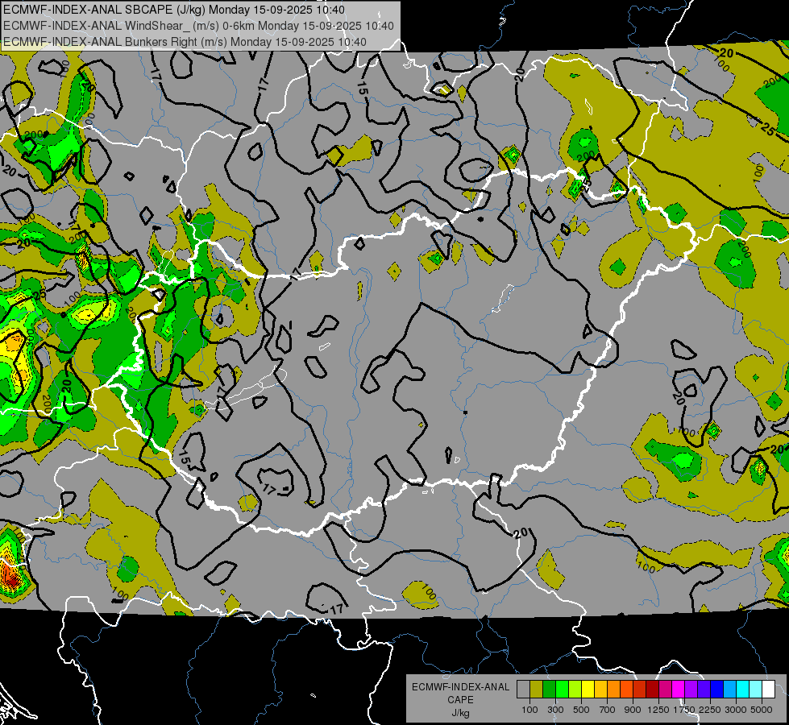
Task: Select the dark red legend swatch
Action: (653, 689)
